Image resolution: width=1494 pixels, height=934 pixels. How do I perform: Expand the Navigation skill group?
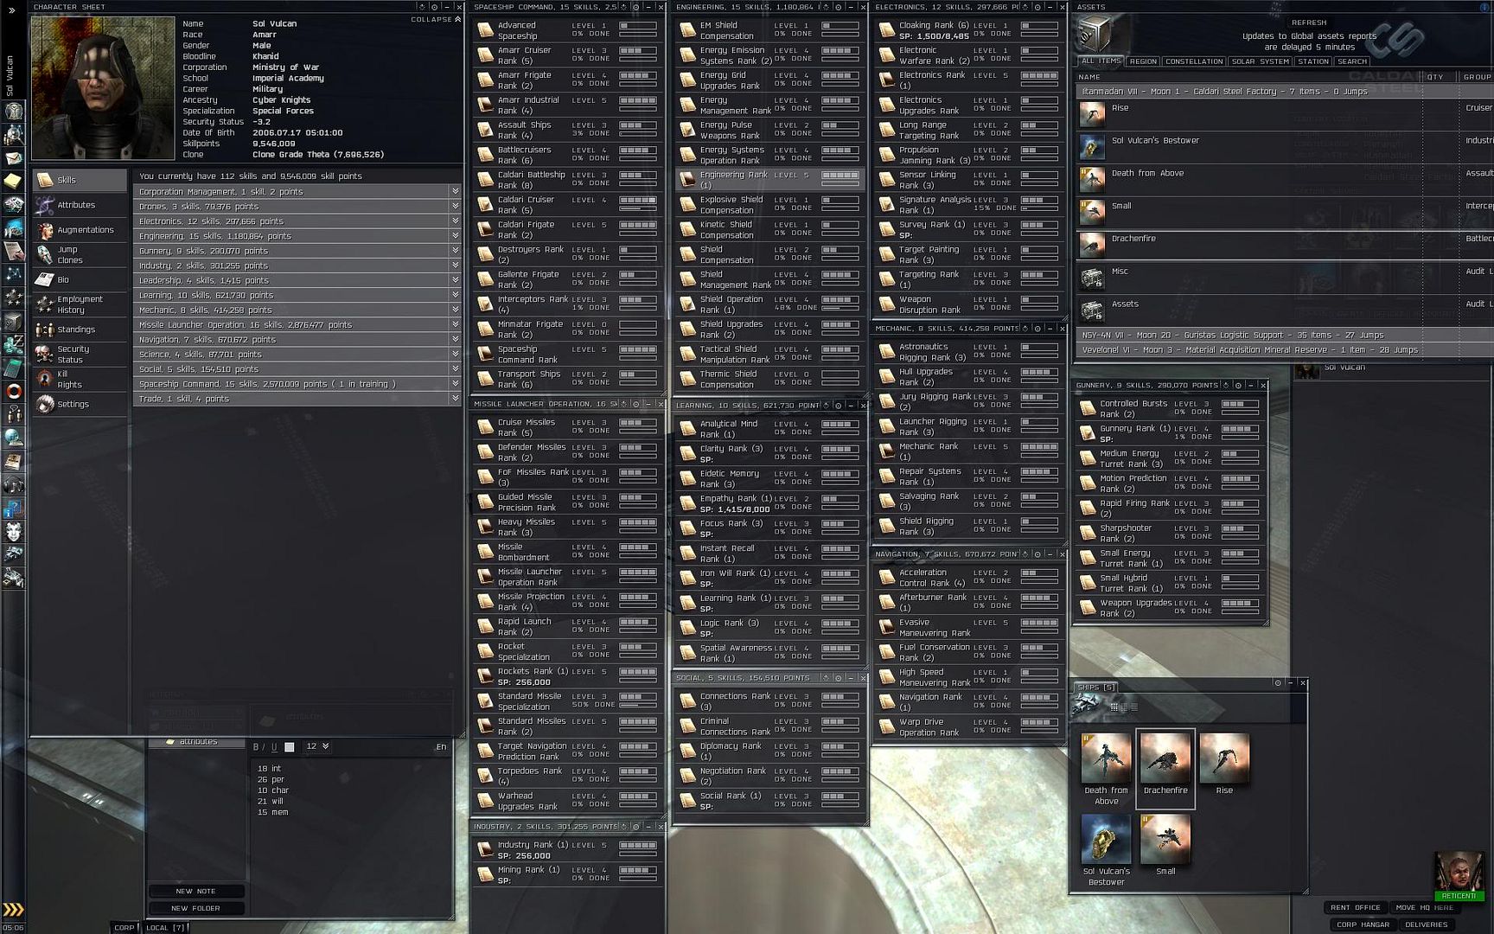click(455, 339)
